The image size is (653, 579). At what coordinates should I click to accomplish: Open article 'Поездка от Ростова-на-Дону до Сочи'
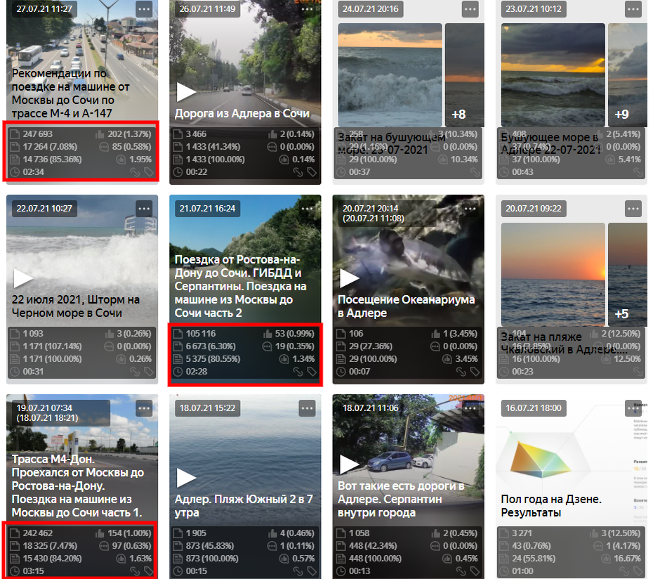tap(240, 287)
